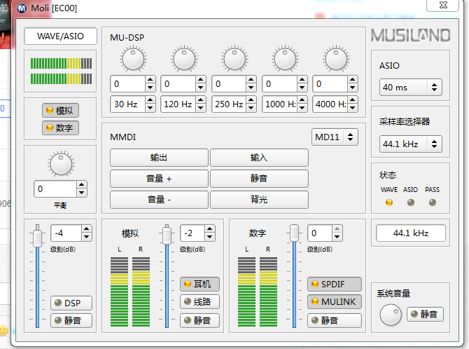469x349 pixels.
Task: Toggle the 数字 output button at top left
Action: [60, 128]
